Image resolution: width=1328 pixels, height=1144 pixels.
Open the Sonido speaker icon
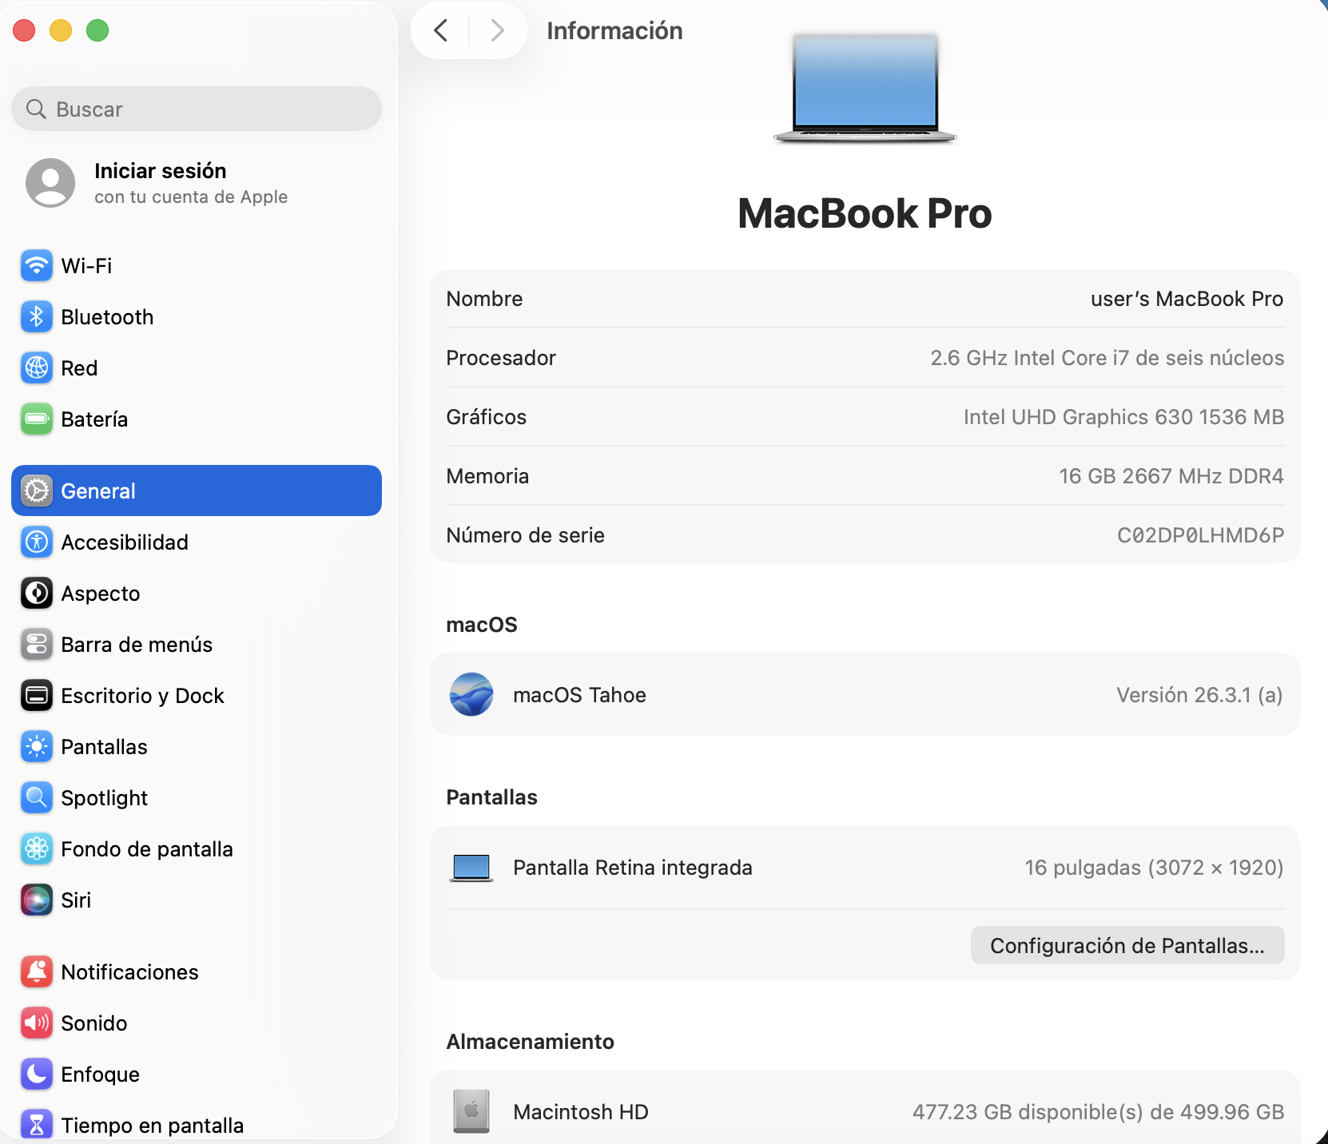37,1023
